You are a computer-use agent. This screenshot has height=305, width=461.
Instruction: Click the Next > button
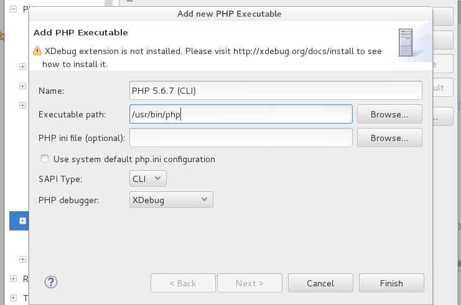[249, 283]
